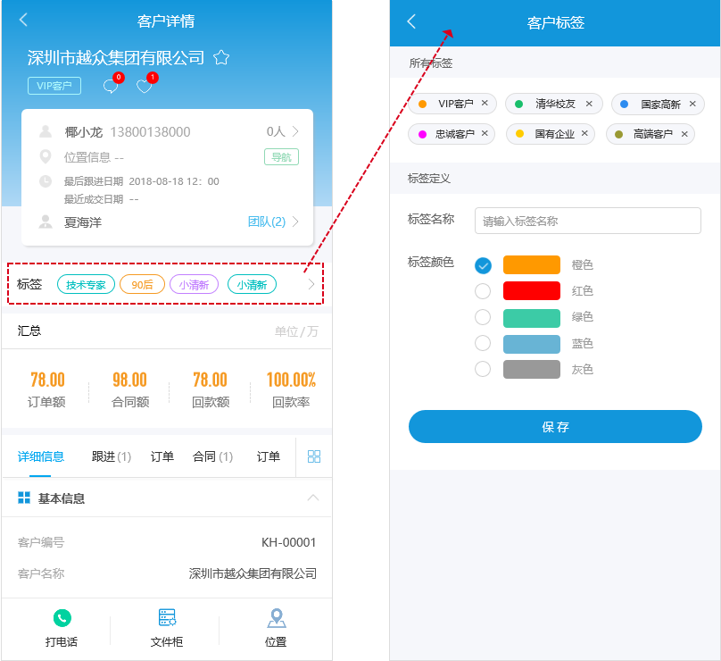Click the 标签名称 input field
Screen dimensions: 721x661
click(x=587, y=221)
